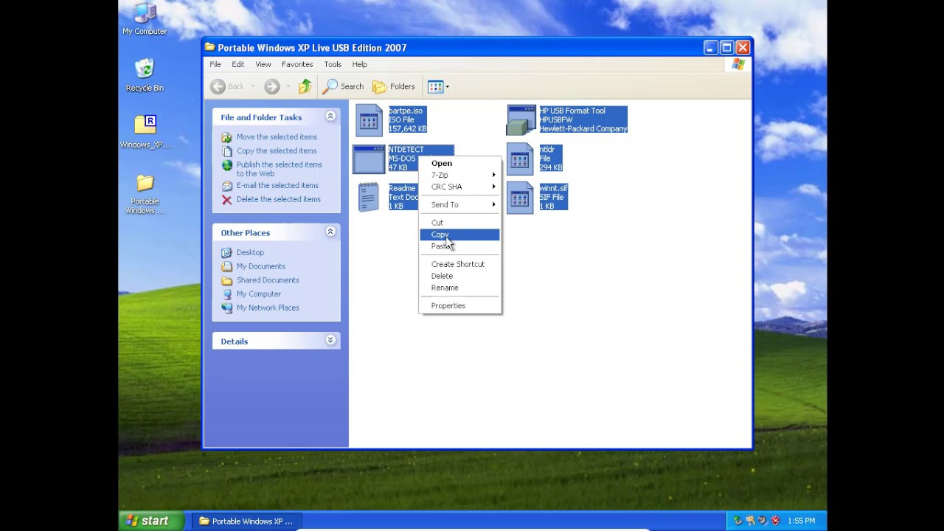Choose Create Shortcut in context menu

click(460, 264)
